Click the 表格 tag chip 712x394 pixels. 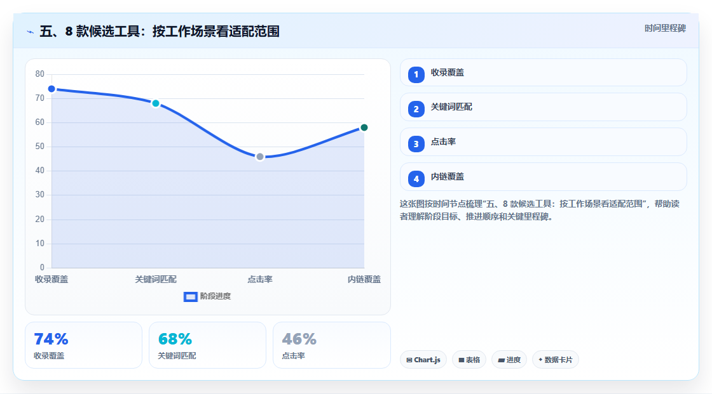click(469, 360)
